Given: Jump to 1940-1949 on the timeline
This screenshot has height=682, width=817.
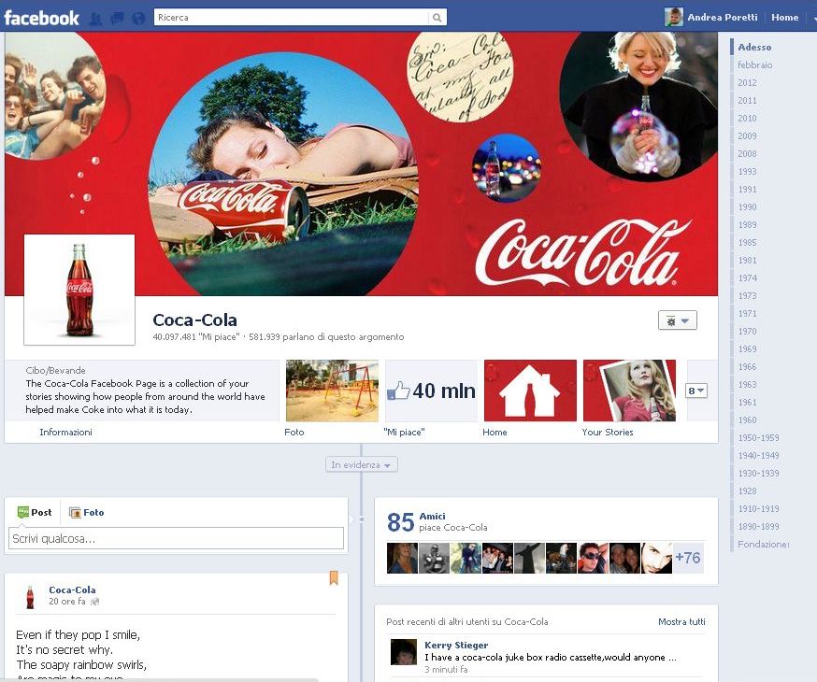Looking at the screenshot, I should [759, 456].
